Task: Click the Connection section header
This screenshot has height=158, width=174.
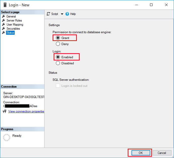Action: (22, 87)
